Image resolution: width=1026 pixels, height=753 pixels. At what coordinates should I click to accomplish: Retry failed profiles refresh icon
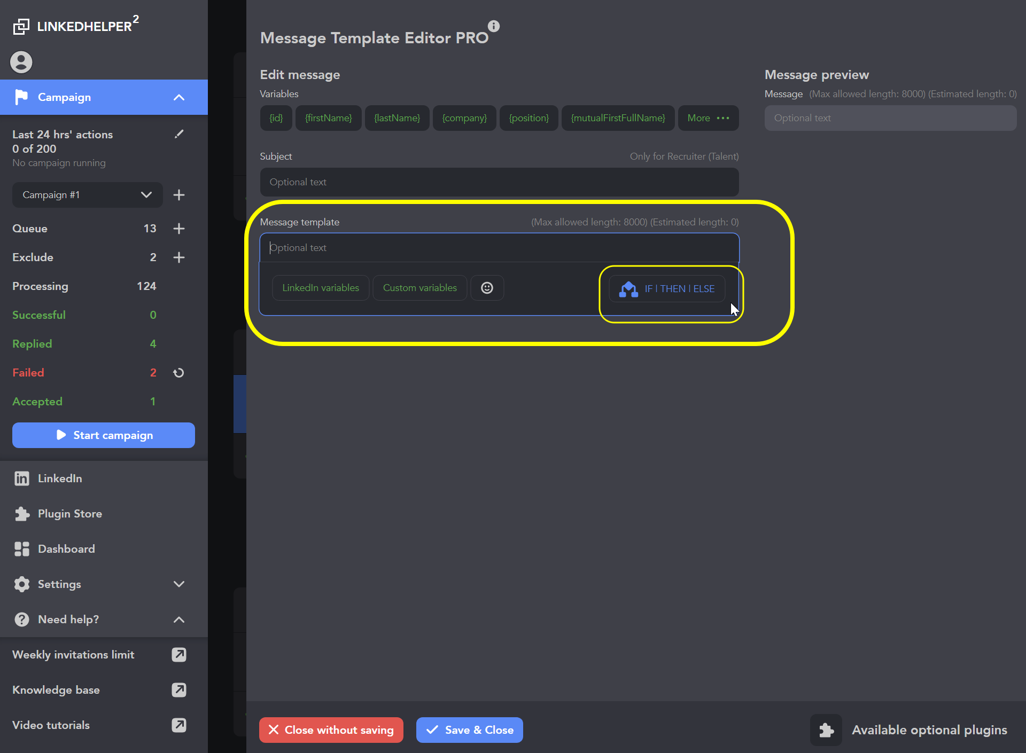click(179, 373)
